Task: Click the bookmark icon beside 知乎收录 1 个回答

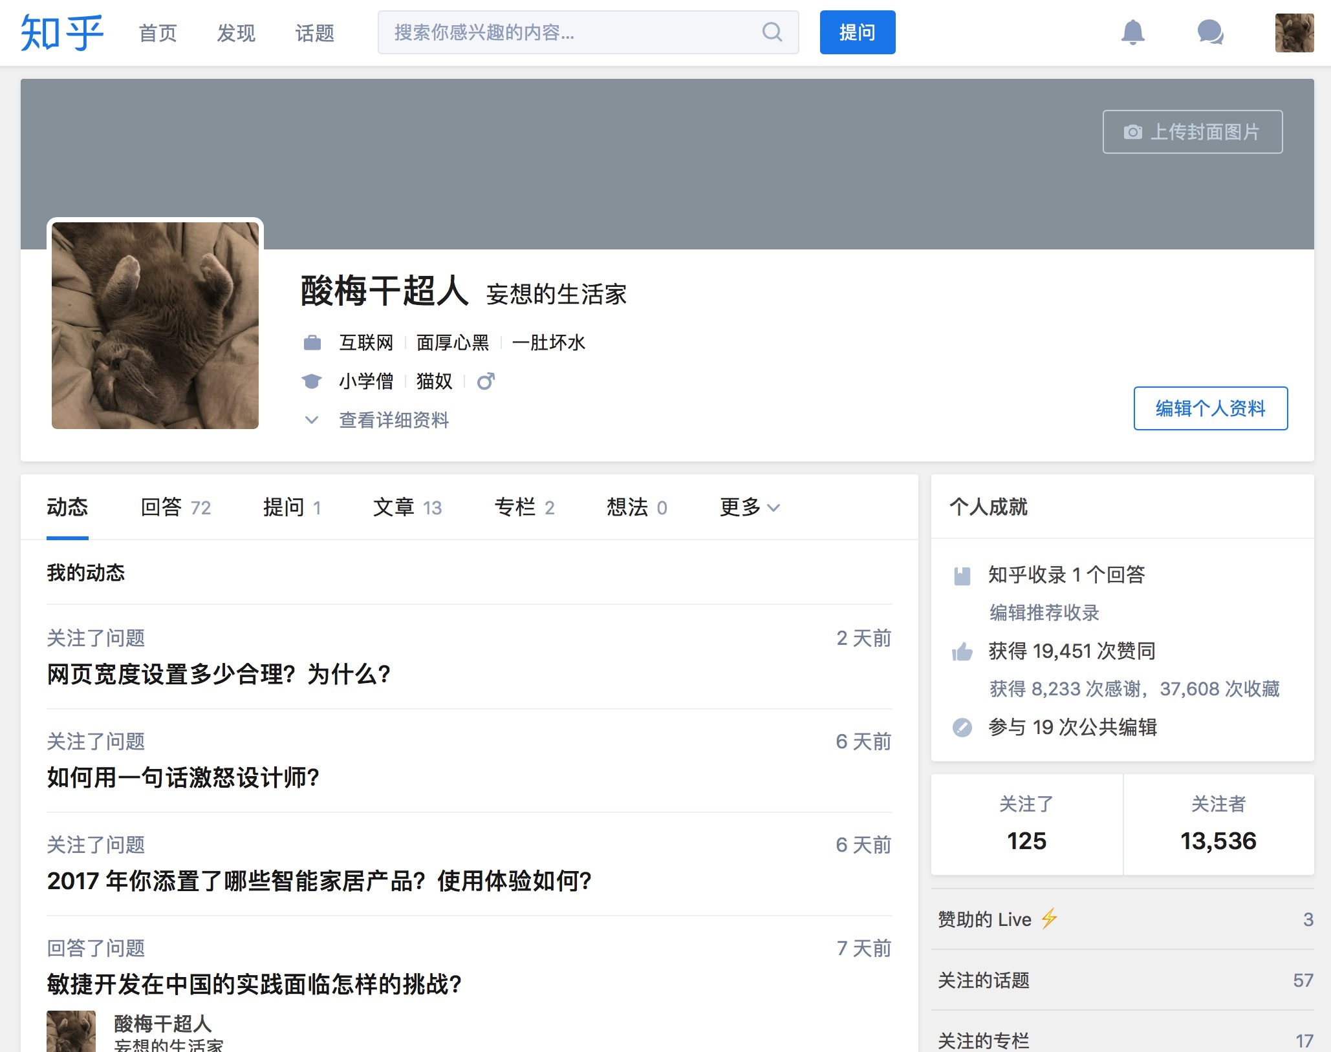Action: 962,575
